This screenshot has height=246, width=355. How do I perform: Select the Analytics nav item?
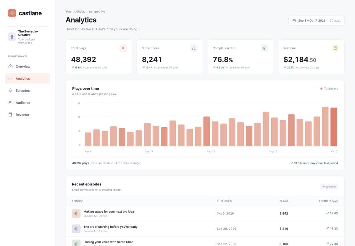click(28, 79)
